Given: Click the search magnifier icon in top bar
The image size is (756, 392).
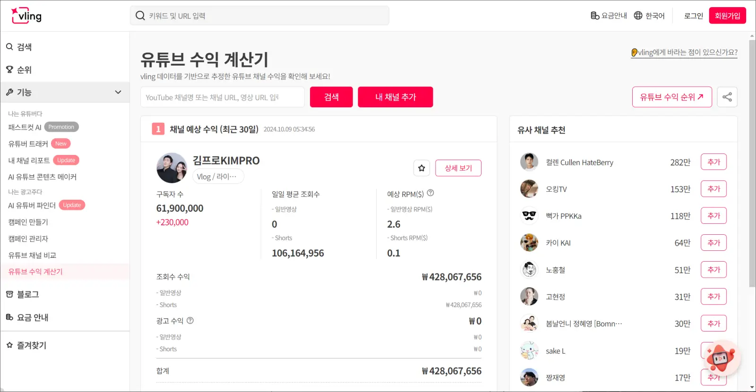Looking at the screenshot, I should [140, 16].
